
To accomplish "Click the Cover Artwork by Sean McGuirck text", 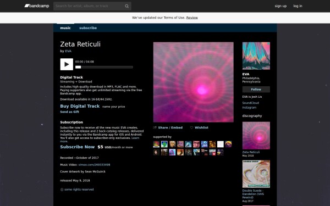I will 82,171.
